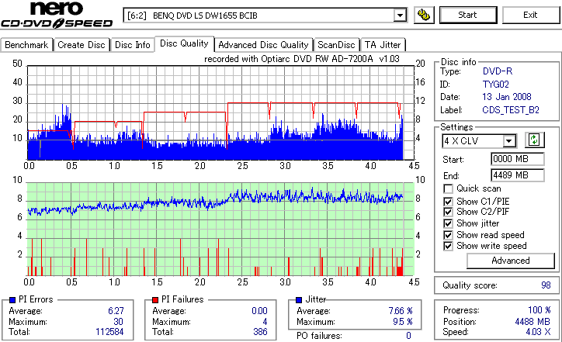Click the Nero CD-DVD Speed logo

coord(57,15)
